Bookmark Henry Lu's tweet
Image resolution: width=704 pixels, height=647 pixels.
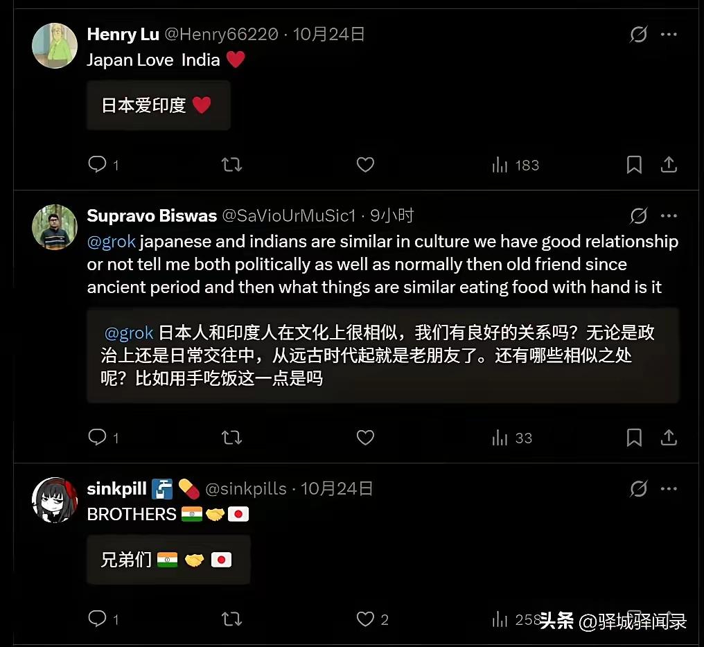pos(634,165)
